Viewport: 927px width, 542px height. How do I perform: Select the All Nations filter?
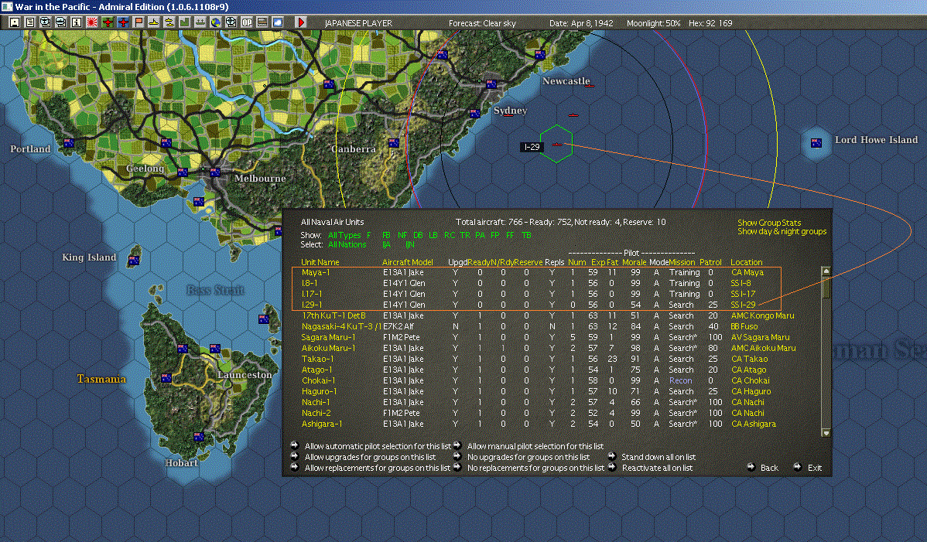coord(347,244)
